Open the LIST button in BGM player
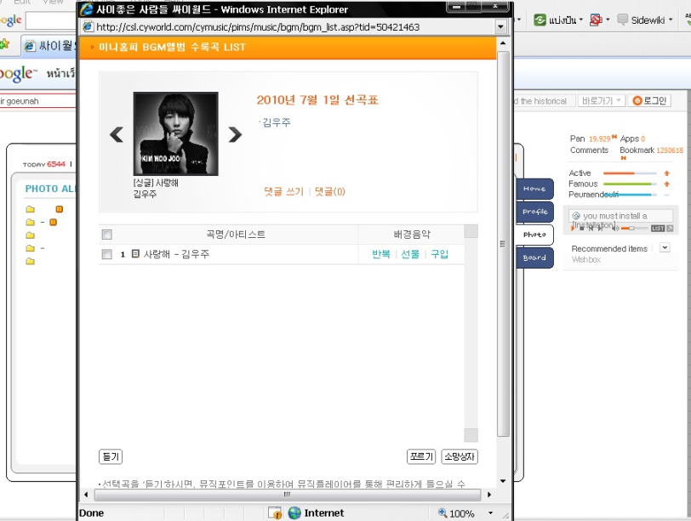 point(658,229)
